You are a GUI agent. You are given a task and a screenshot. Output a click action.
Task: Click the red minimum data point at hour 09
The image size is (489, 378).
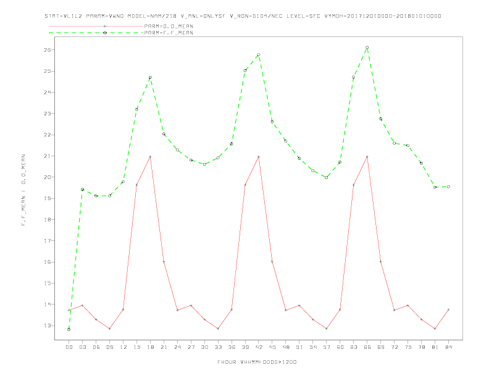109,329
